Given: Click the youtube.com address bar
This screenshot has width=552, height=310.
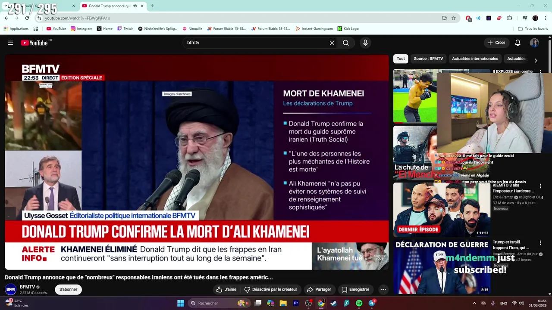Looking at the screenshot, I should [x=241, y=18].
